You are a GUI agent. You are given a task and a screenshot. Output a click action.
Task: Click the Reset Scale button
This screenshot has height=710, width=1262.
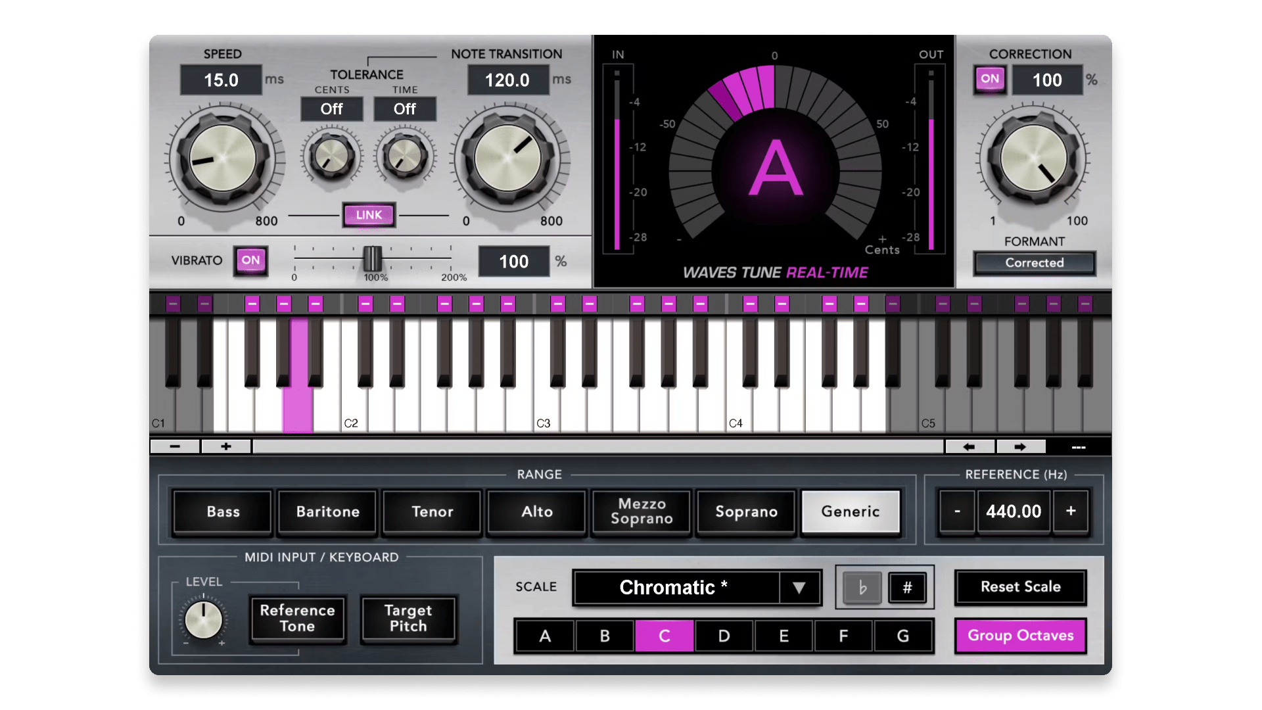[1019, 586]
